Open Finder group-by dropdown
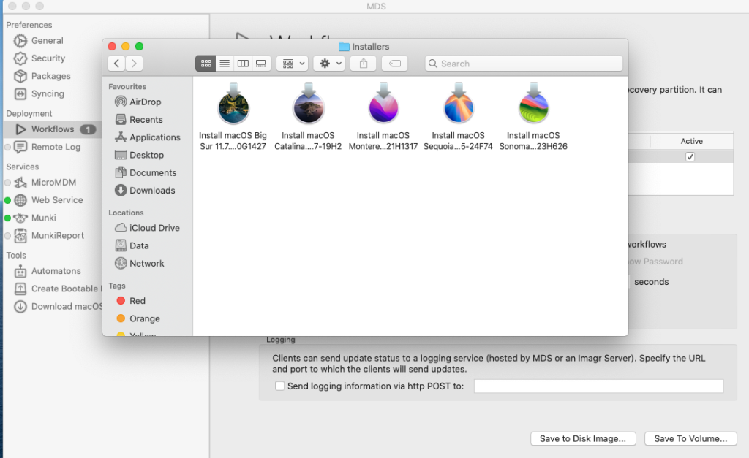Image resolution: width=749 pixels, height=458 pixels. pyautogui.click(x=293, y=64)
